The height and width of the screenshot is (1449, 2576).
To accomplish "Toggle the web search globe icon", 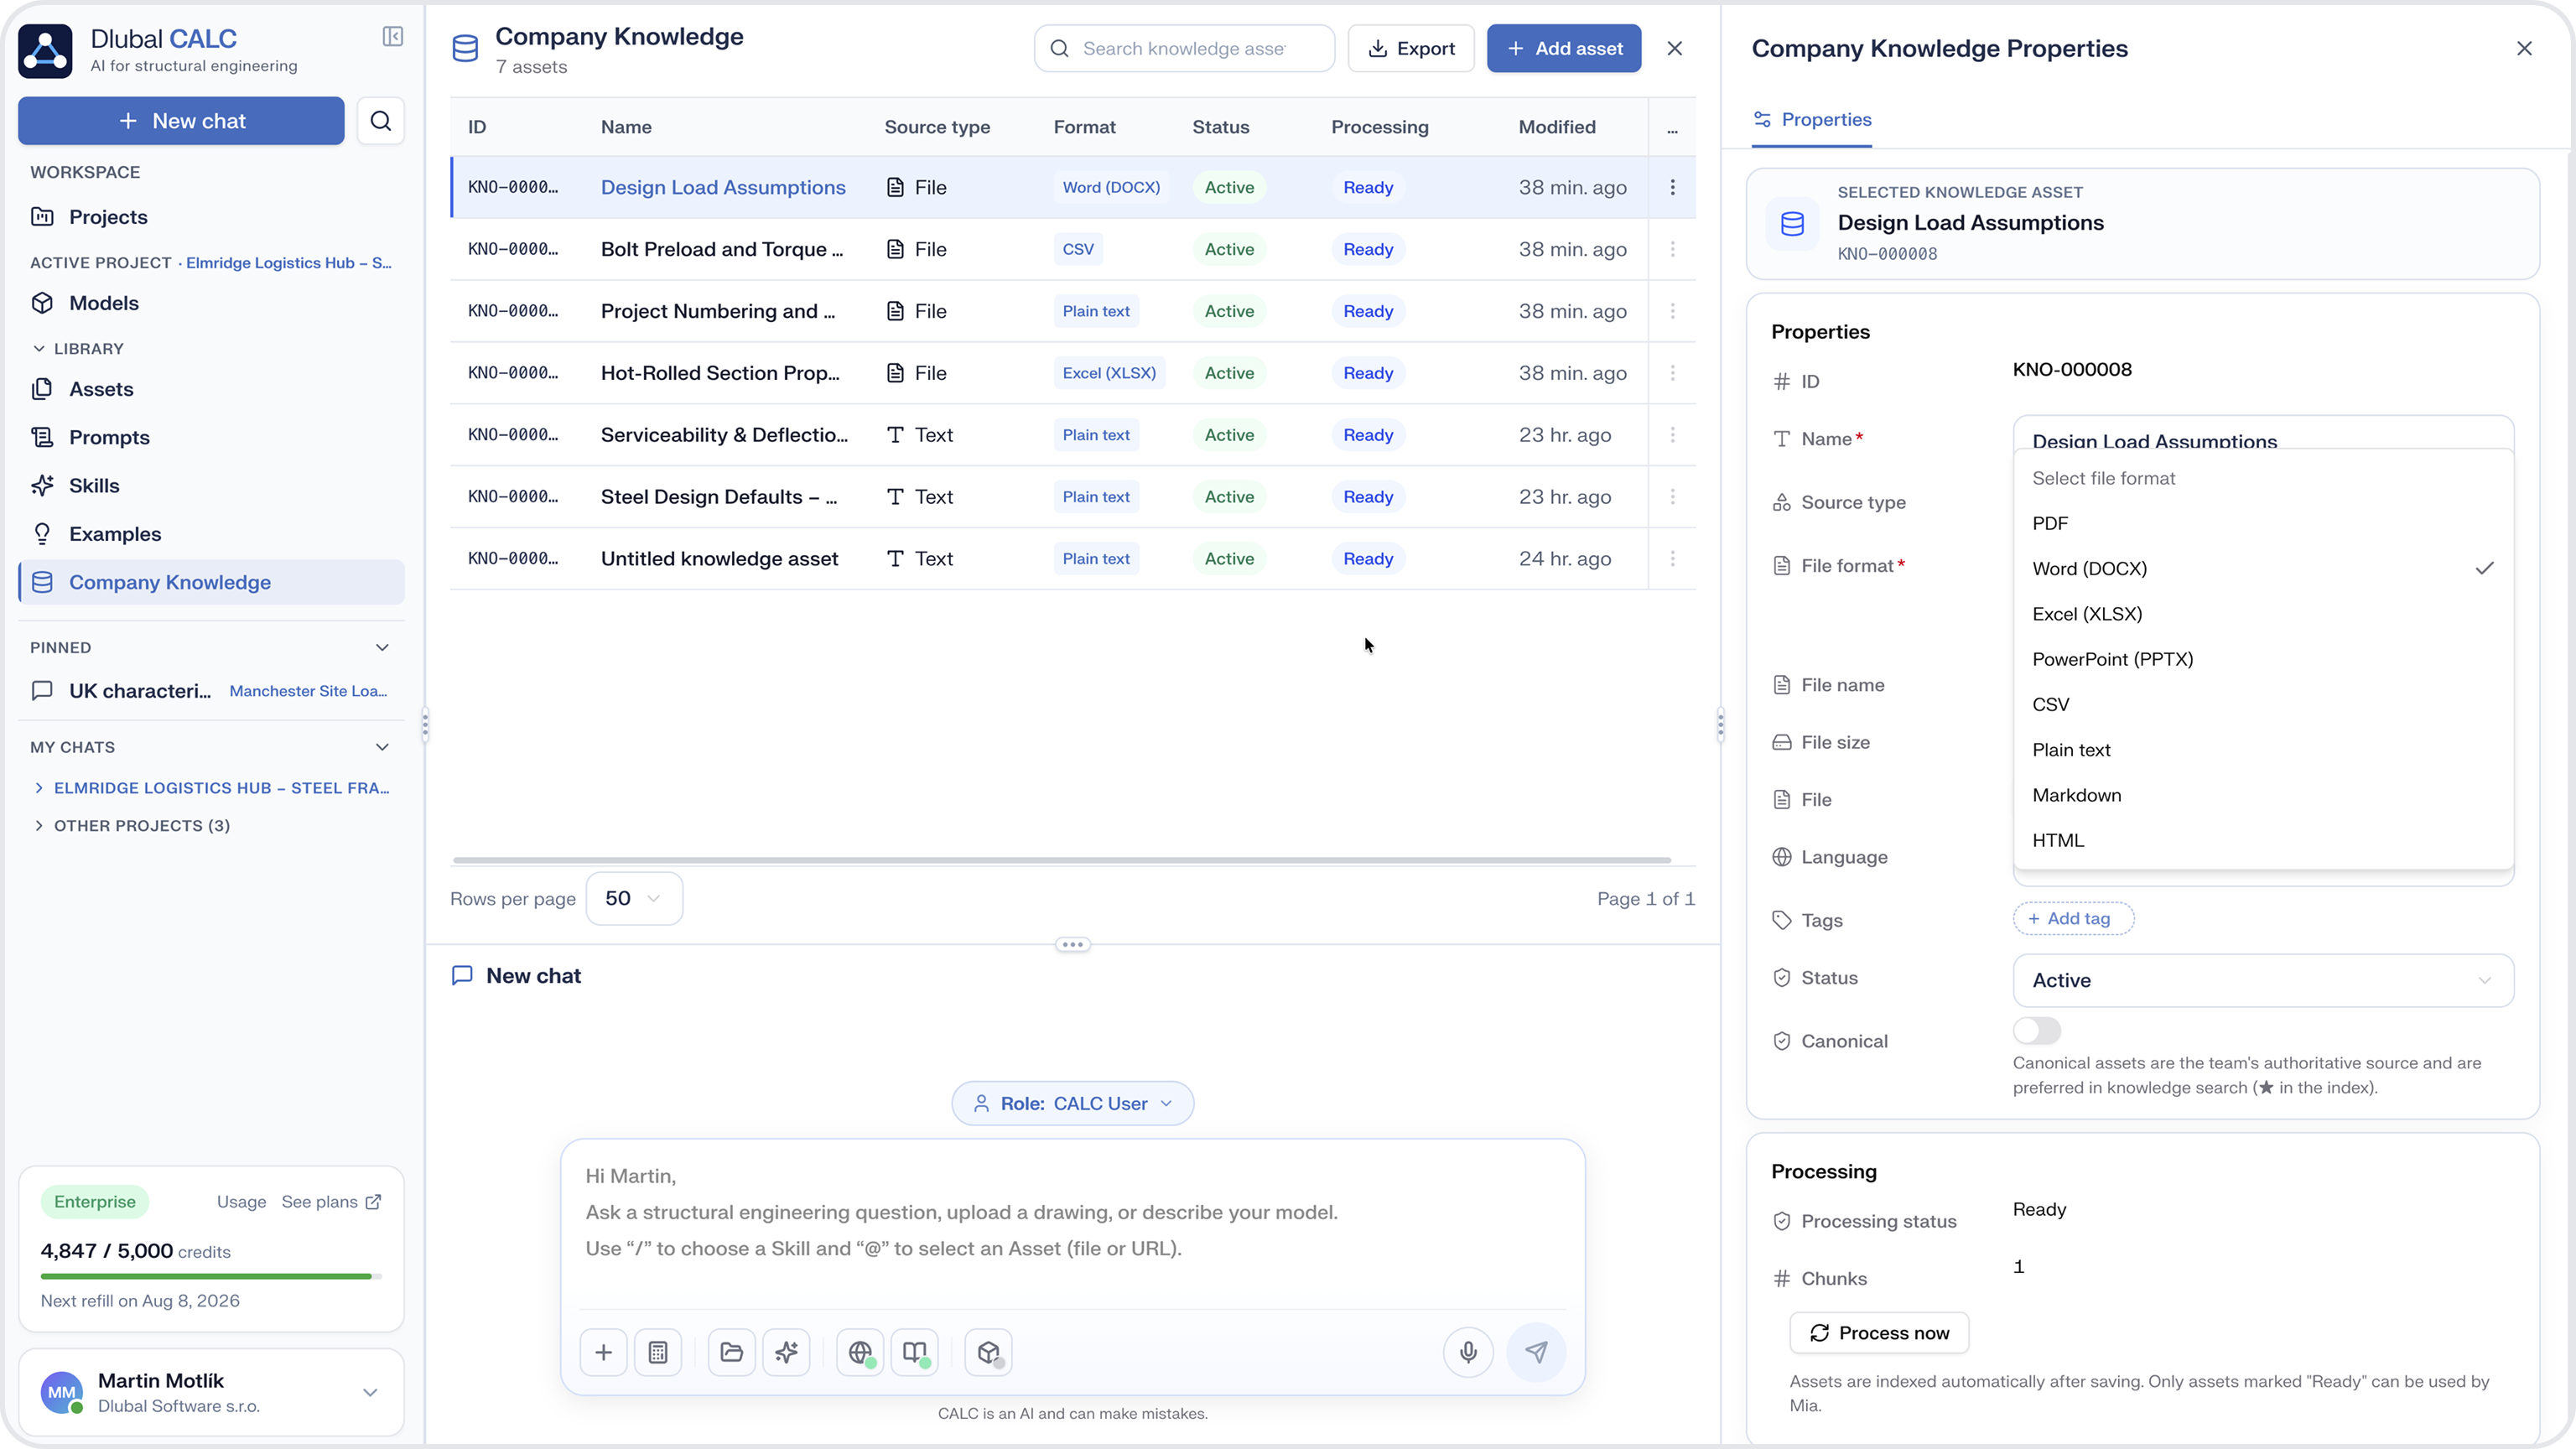I will tap(860, 1353).
